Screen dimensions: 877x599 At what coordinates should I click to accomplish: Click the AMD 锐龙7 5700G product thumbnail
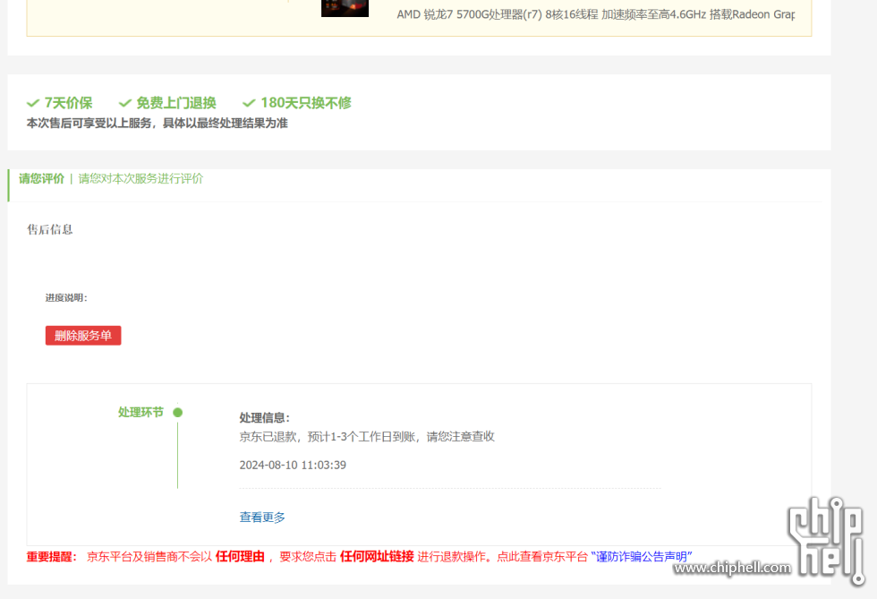pyautogui.click(x=345, y=8)
